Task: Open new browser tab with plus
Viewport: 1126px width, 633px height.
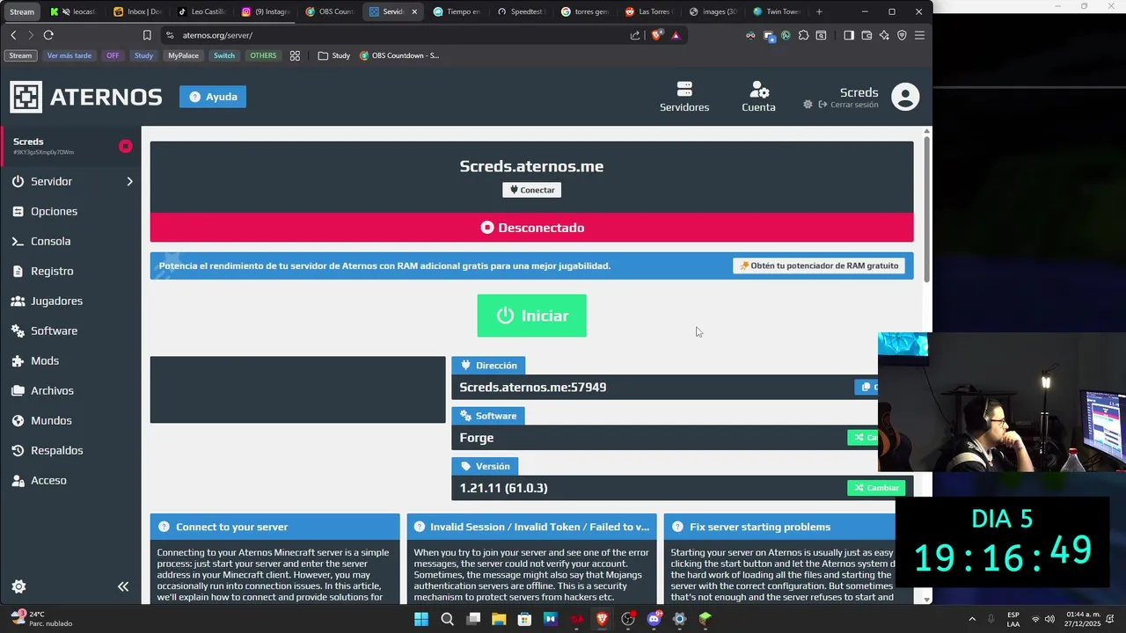Action: click(x=819, y=11)
